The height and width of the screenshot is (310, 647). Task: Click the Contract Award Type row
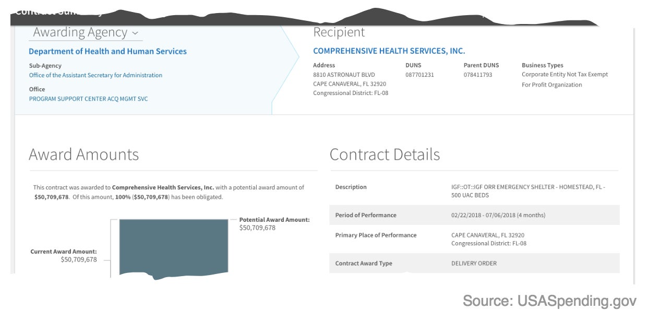[x=474, y=264]
